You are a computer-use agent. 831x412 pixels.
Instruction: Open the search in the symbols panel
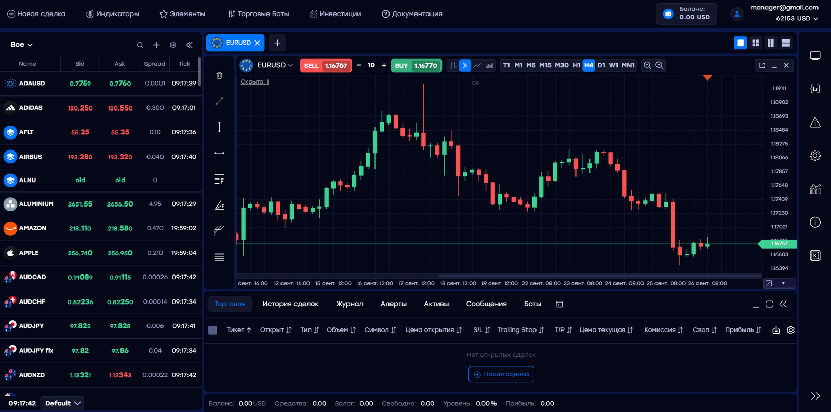(140, 45)
